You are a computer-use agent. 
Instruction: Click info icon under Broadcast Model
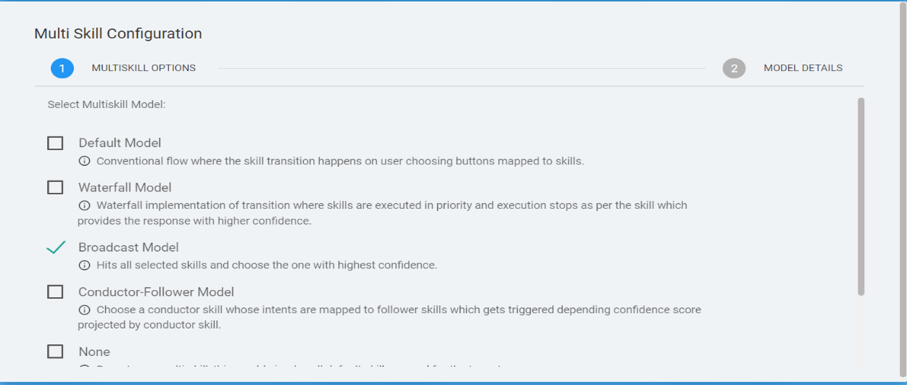[84, 265]
